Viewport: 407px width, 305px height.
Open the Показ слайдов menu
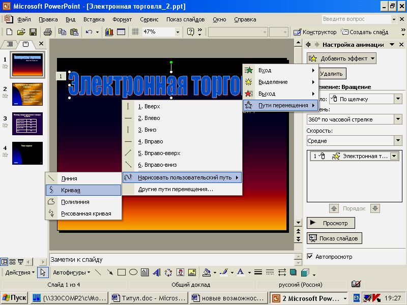click(185, 19)
